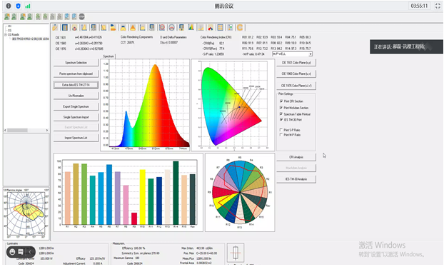
Task: Open the blue table grid toolbar icon
Action: point(65,27)
